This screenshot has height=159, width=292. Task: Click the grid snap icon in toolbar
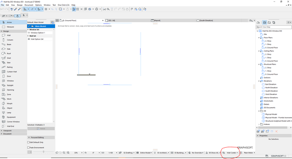tap(46, 9)
